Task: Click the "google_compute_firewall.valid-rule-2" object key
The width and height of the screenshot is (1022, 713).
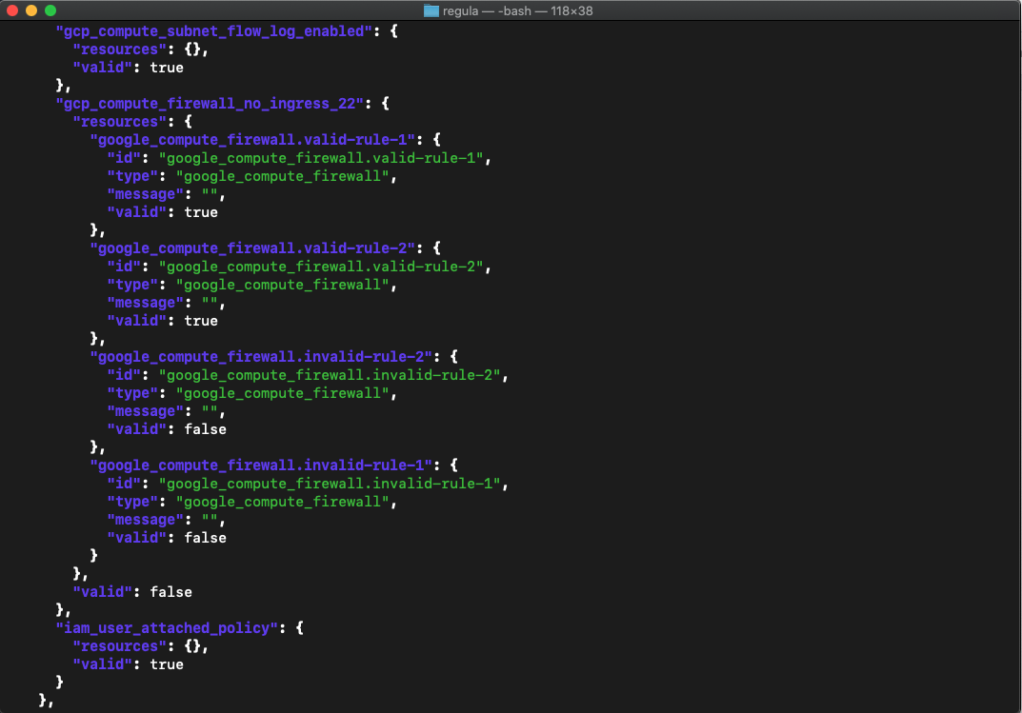Action: (253, 248)
